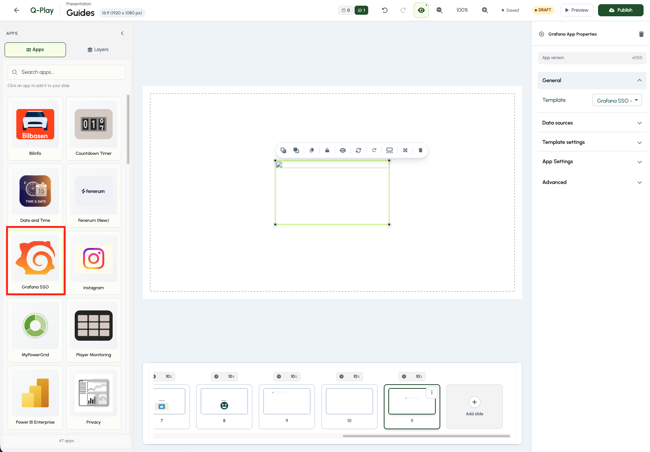Add the Player Monitoring app

click(94, 330)
